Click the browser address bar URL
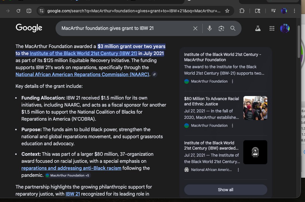This screenshot has height=202, width=305. [134, 11]
